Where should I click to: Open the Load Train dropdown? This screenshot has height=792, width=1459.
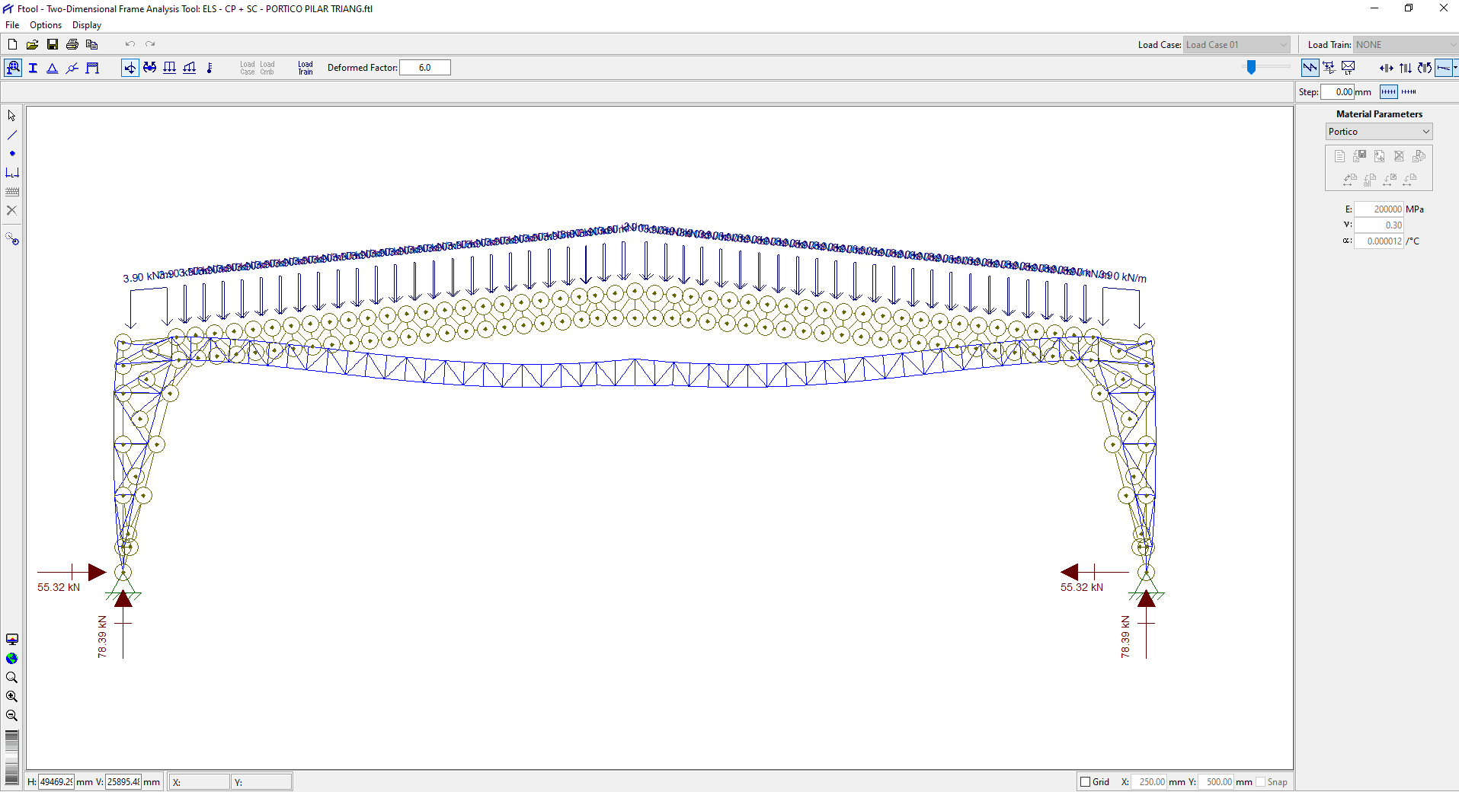tap(1406, 45)
